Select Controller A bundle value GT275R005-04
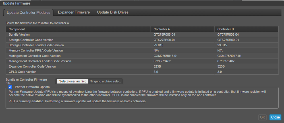The image size is (284, 123). click(165, 34)
